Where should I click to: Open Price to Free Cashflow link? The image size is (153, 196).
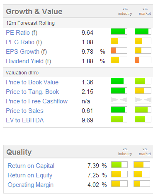point(37,101)
